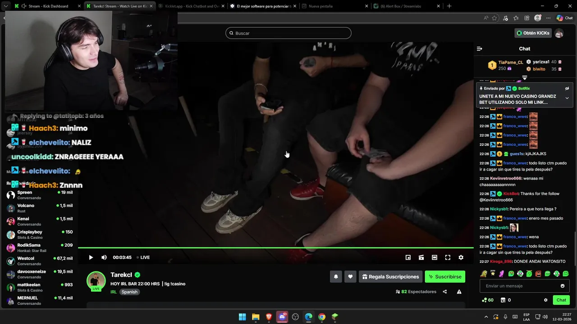Switch to Alert Box / Streamlabs tab

point(407,6)
